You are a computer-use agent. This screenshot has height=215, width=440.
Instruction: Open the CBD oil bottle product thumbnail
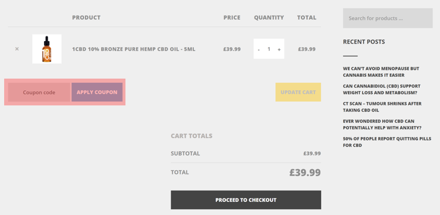(x=47, y=49)
